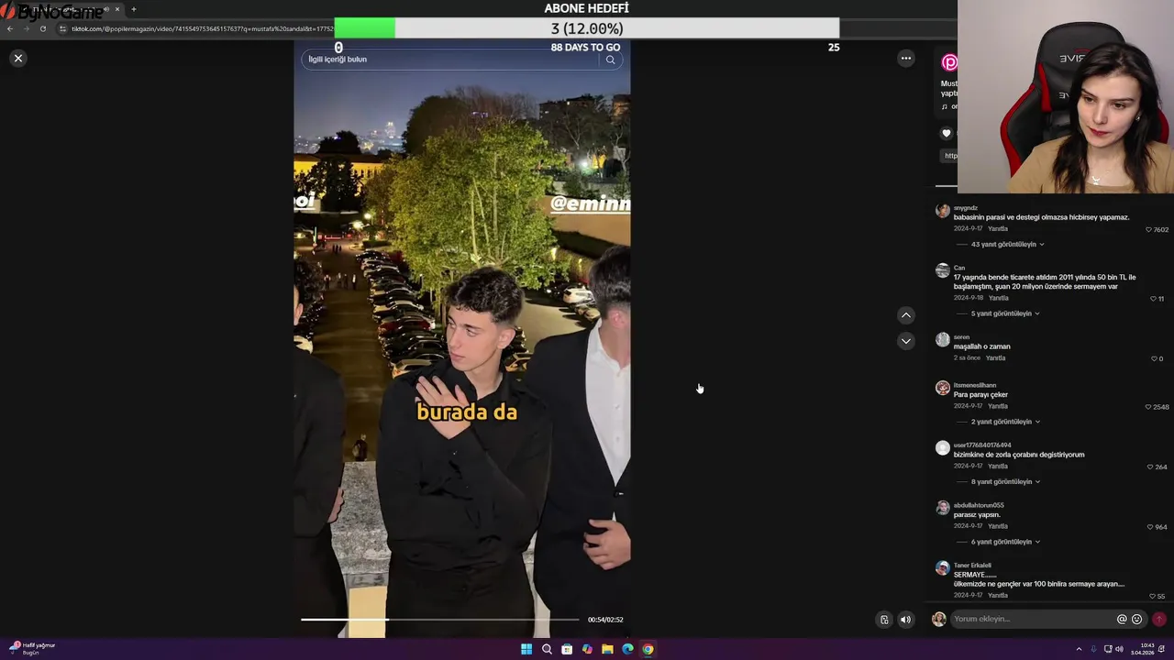Toggle the auto-scroll icon beside the volume
Viewport: 1174px width, 660px height.
pyautogui.click(x=884, y=620)
